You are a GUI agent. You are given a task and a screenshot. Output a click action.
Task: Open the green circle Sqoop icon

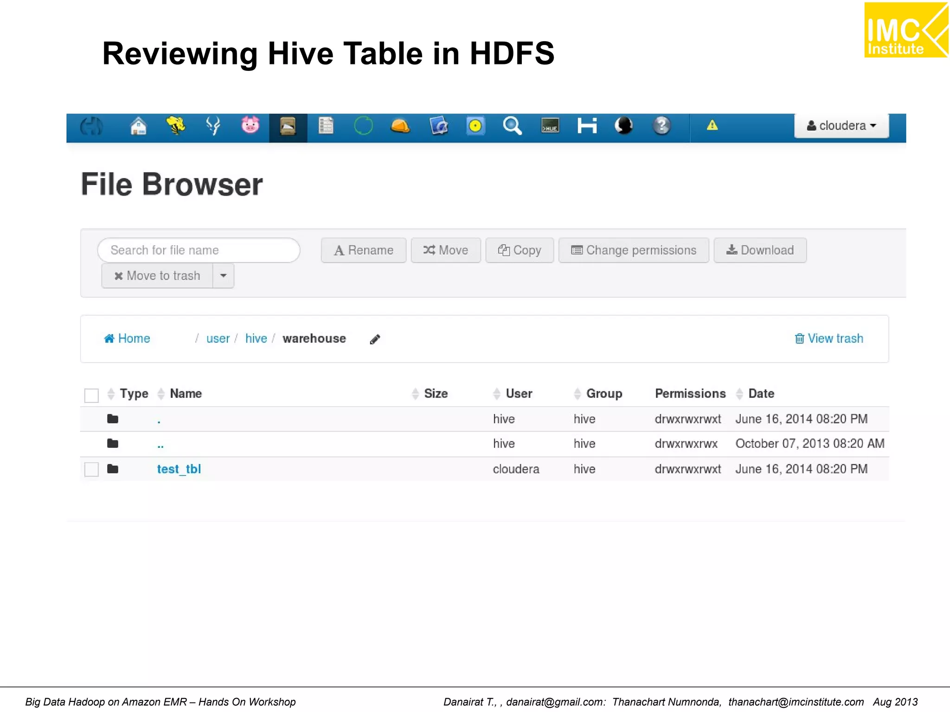[x=363, y=126]
